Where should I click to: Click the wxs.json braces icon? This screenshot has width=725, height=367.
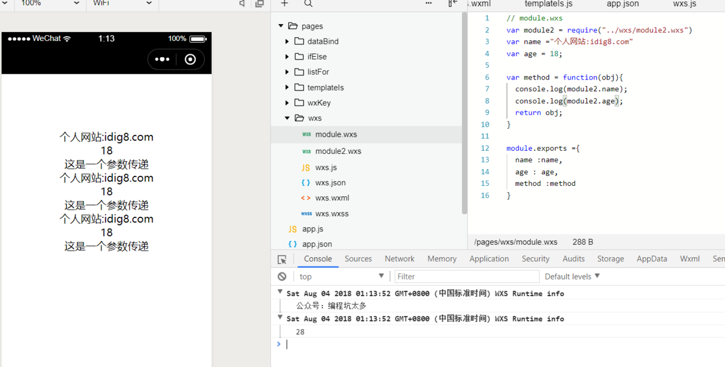tap(306, 182)
